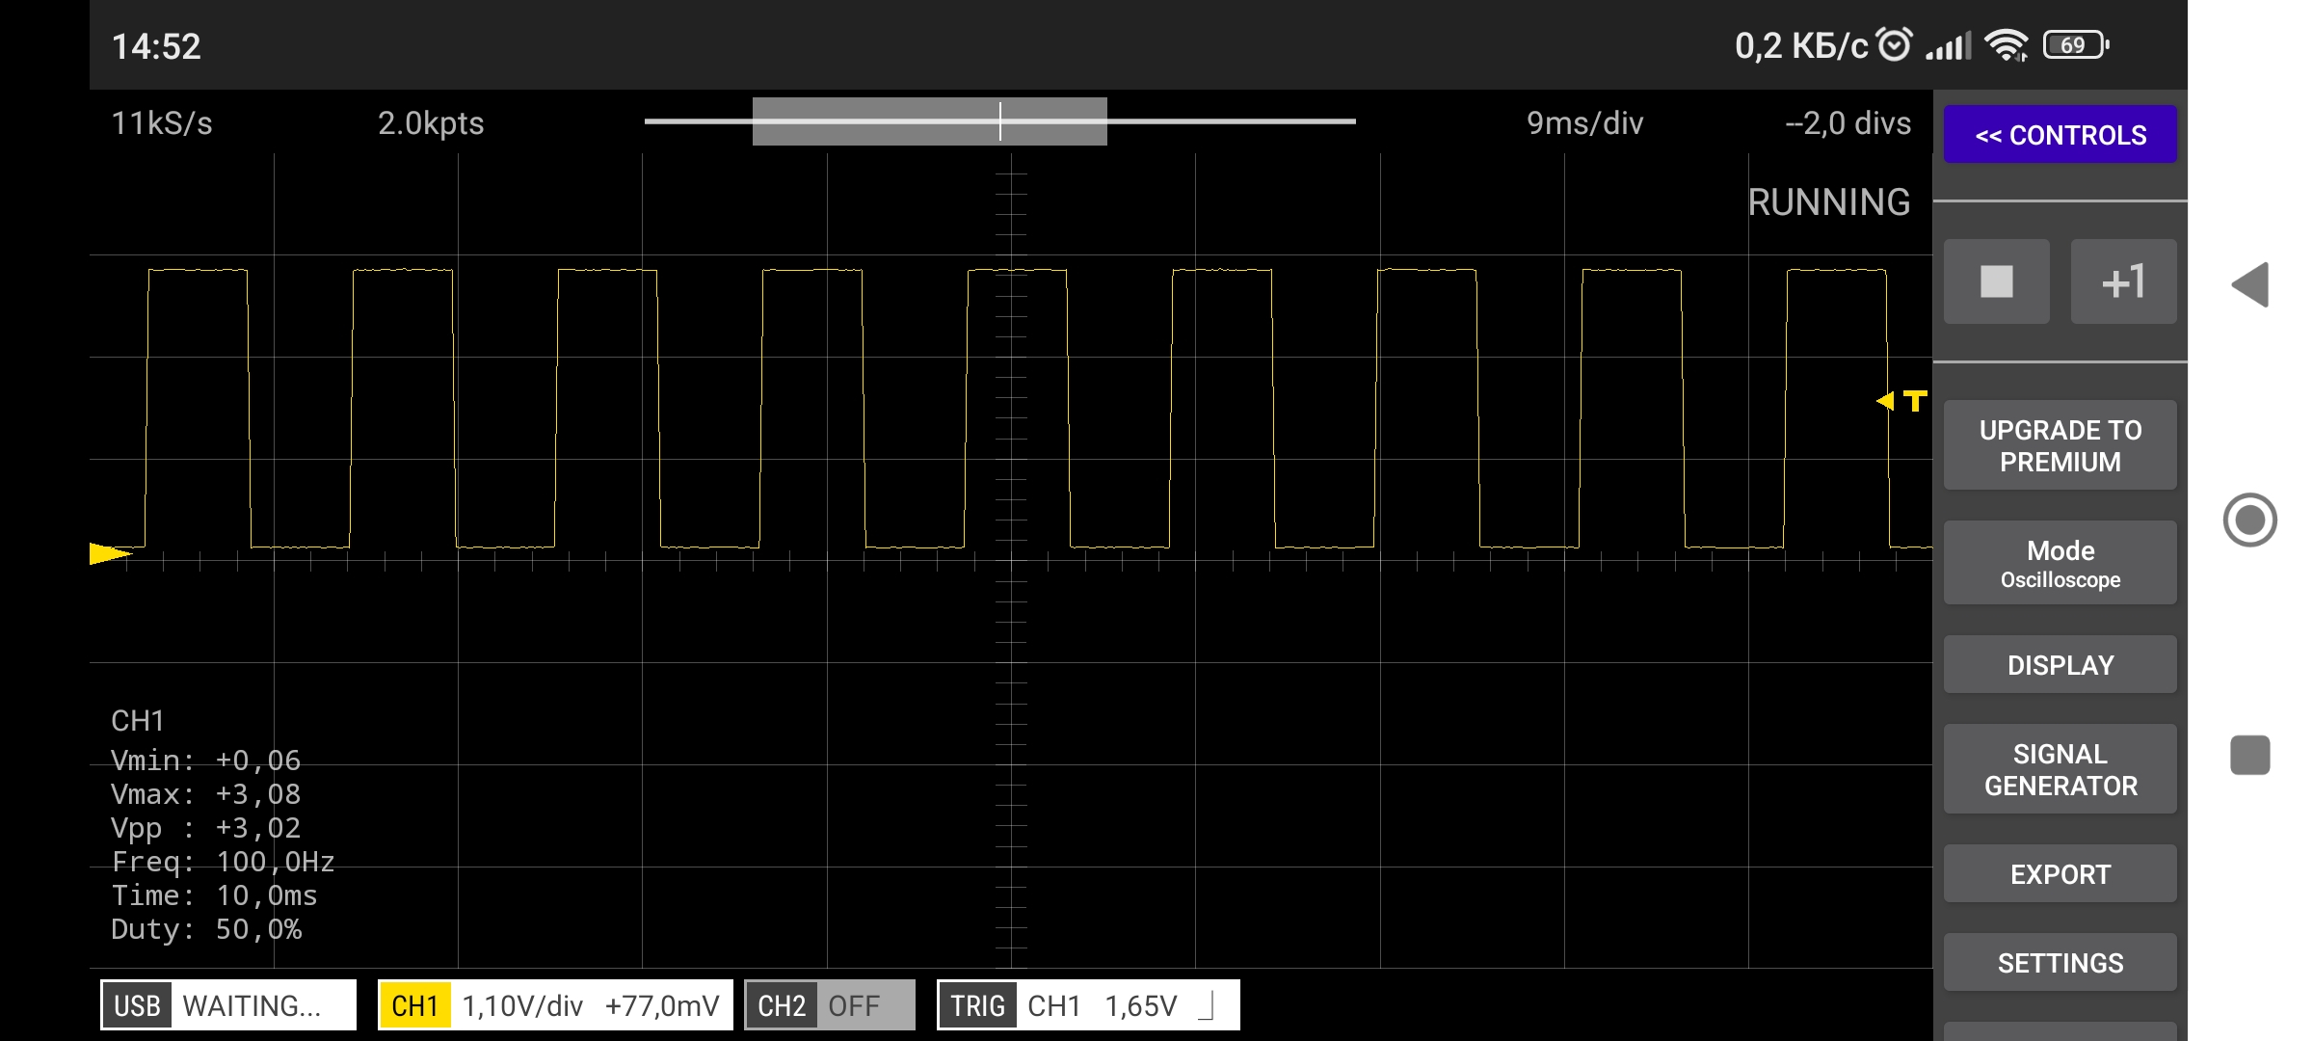Viewport: 2313px width, 1041px height.
Task: Tap the Wi-Fi status bar icon
Action: (x=2007, y=45)
